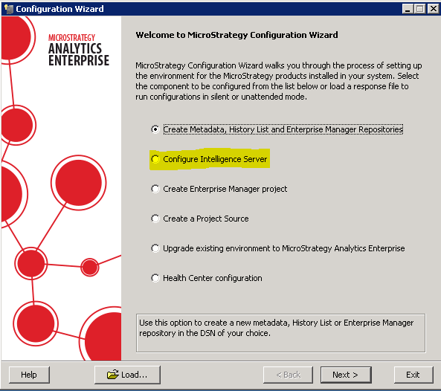This screenshot has height=391, width=441.
Task: Click the option description text box
Action: click(280, 333)
